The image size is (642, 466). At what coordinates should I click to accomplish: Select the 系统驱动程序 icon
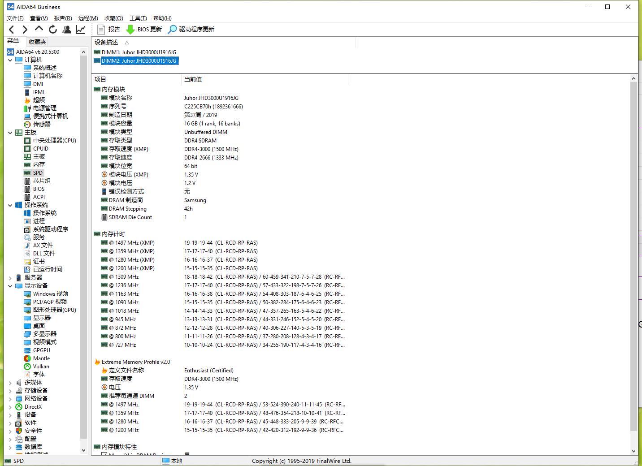click(x=27, y=229)
